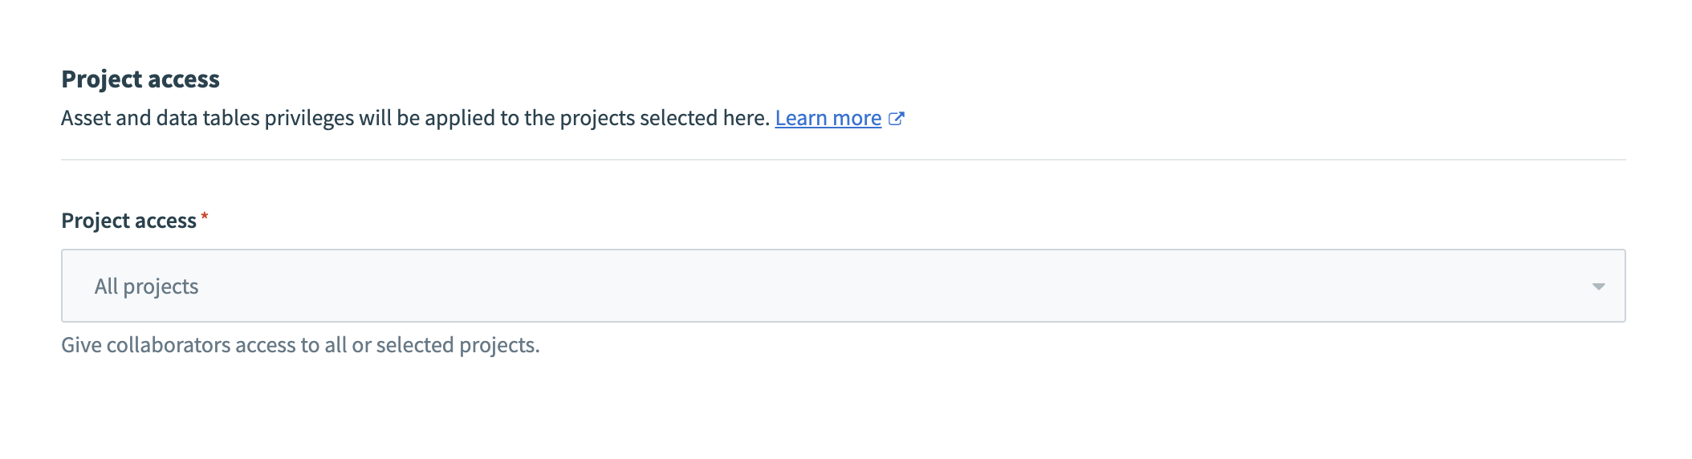This screenshot has height=459, width=1692.
Task: Open the Learn more link
Action: pyautogui.click(x=828, y=118)
